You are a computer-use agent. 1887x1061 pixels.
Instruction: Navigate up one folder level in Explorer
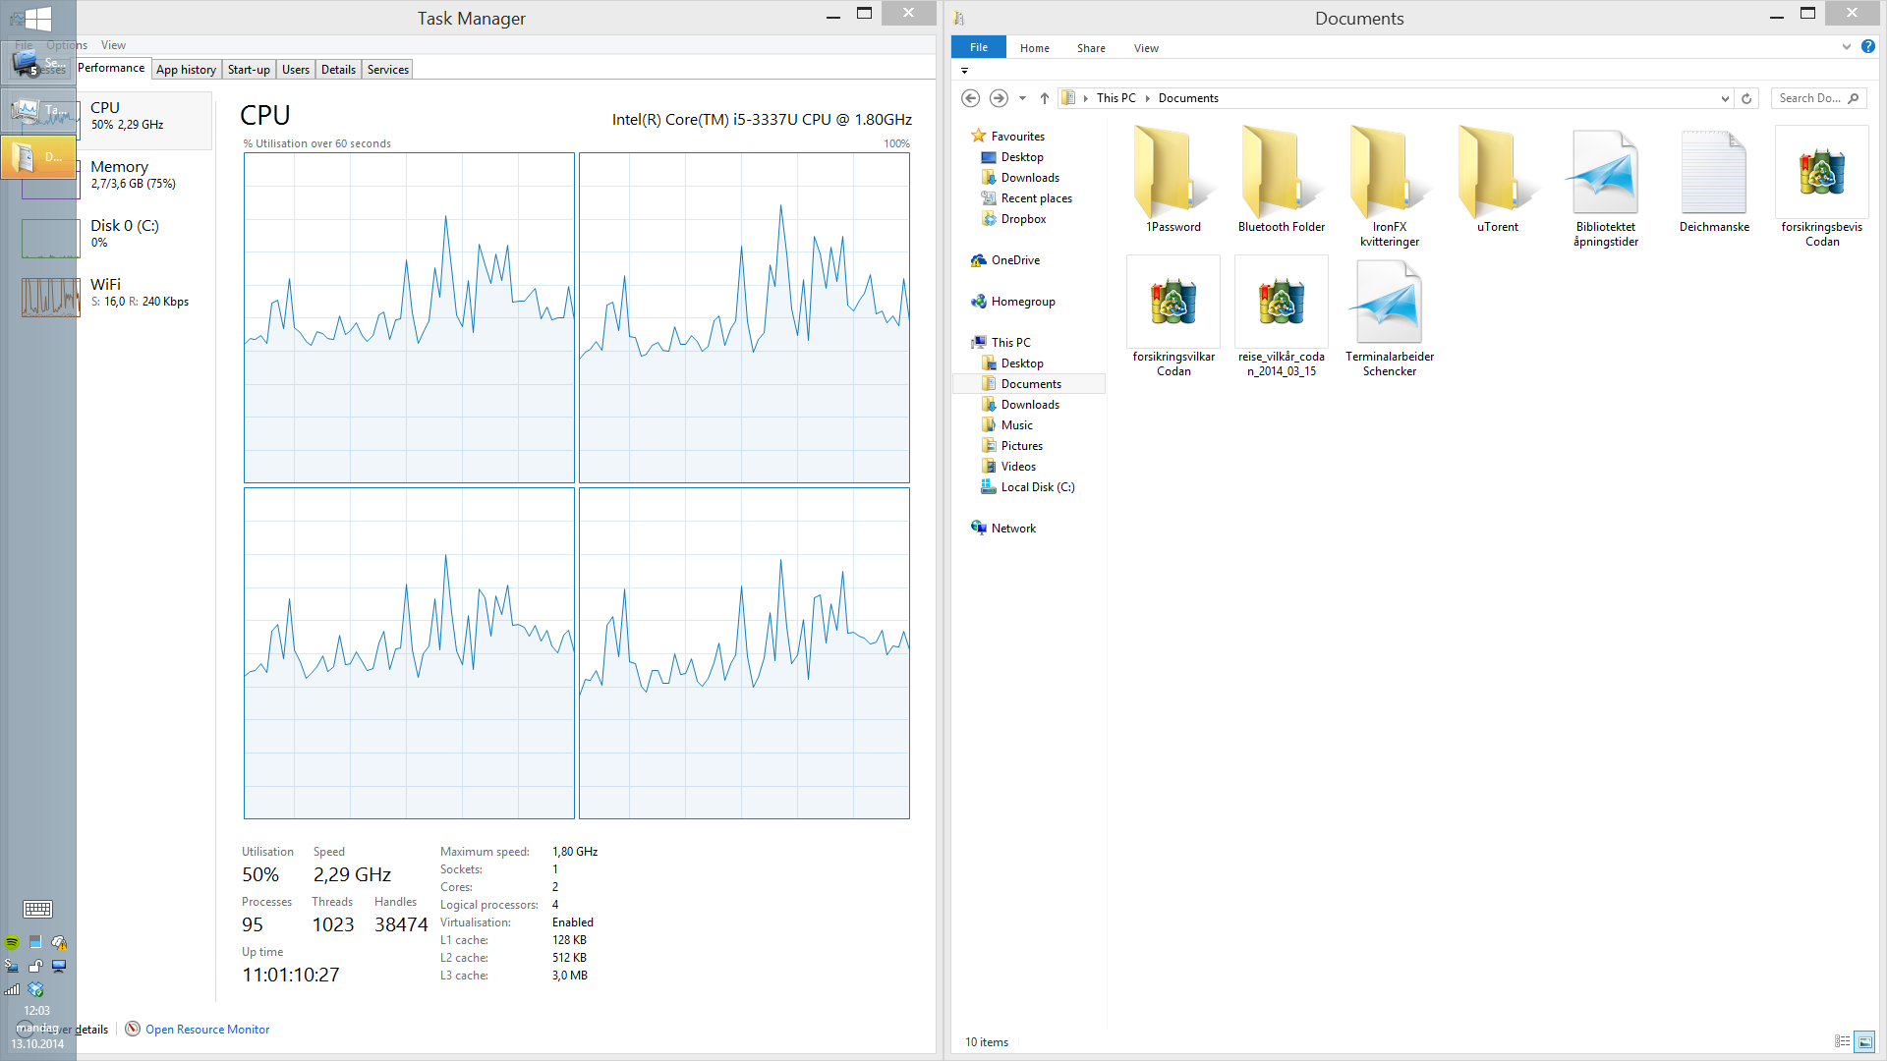click(1044, 98)
